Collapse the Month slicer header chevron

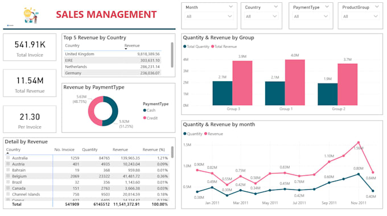pyautogui.click(x=230, y=7)
